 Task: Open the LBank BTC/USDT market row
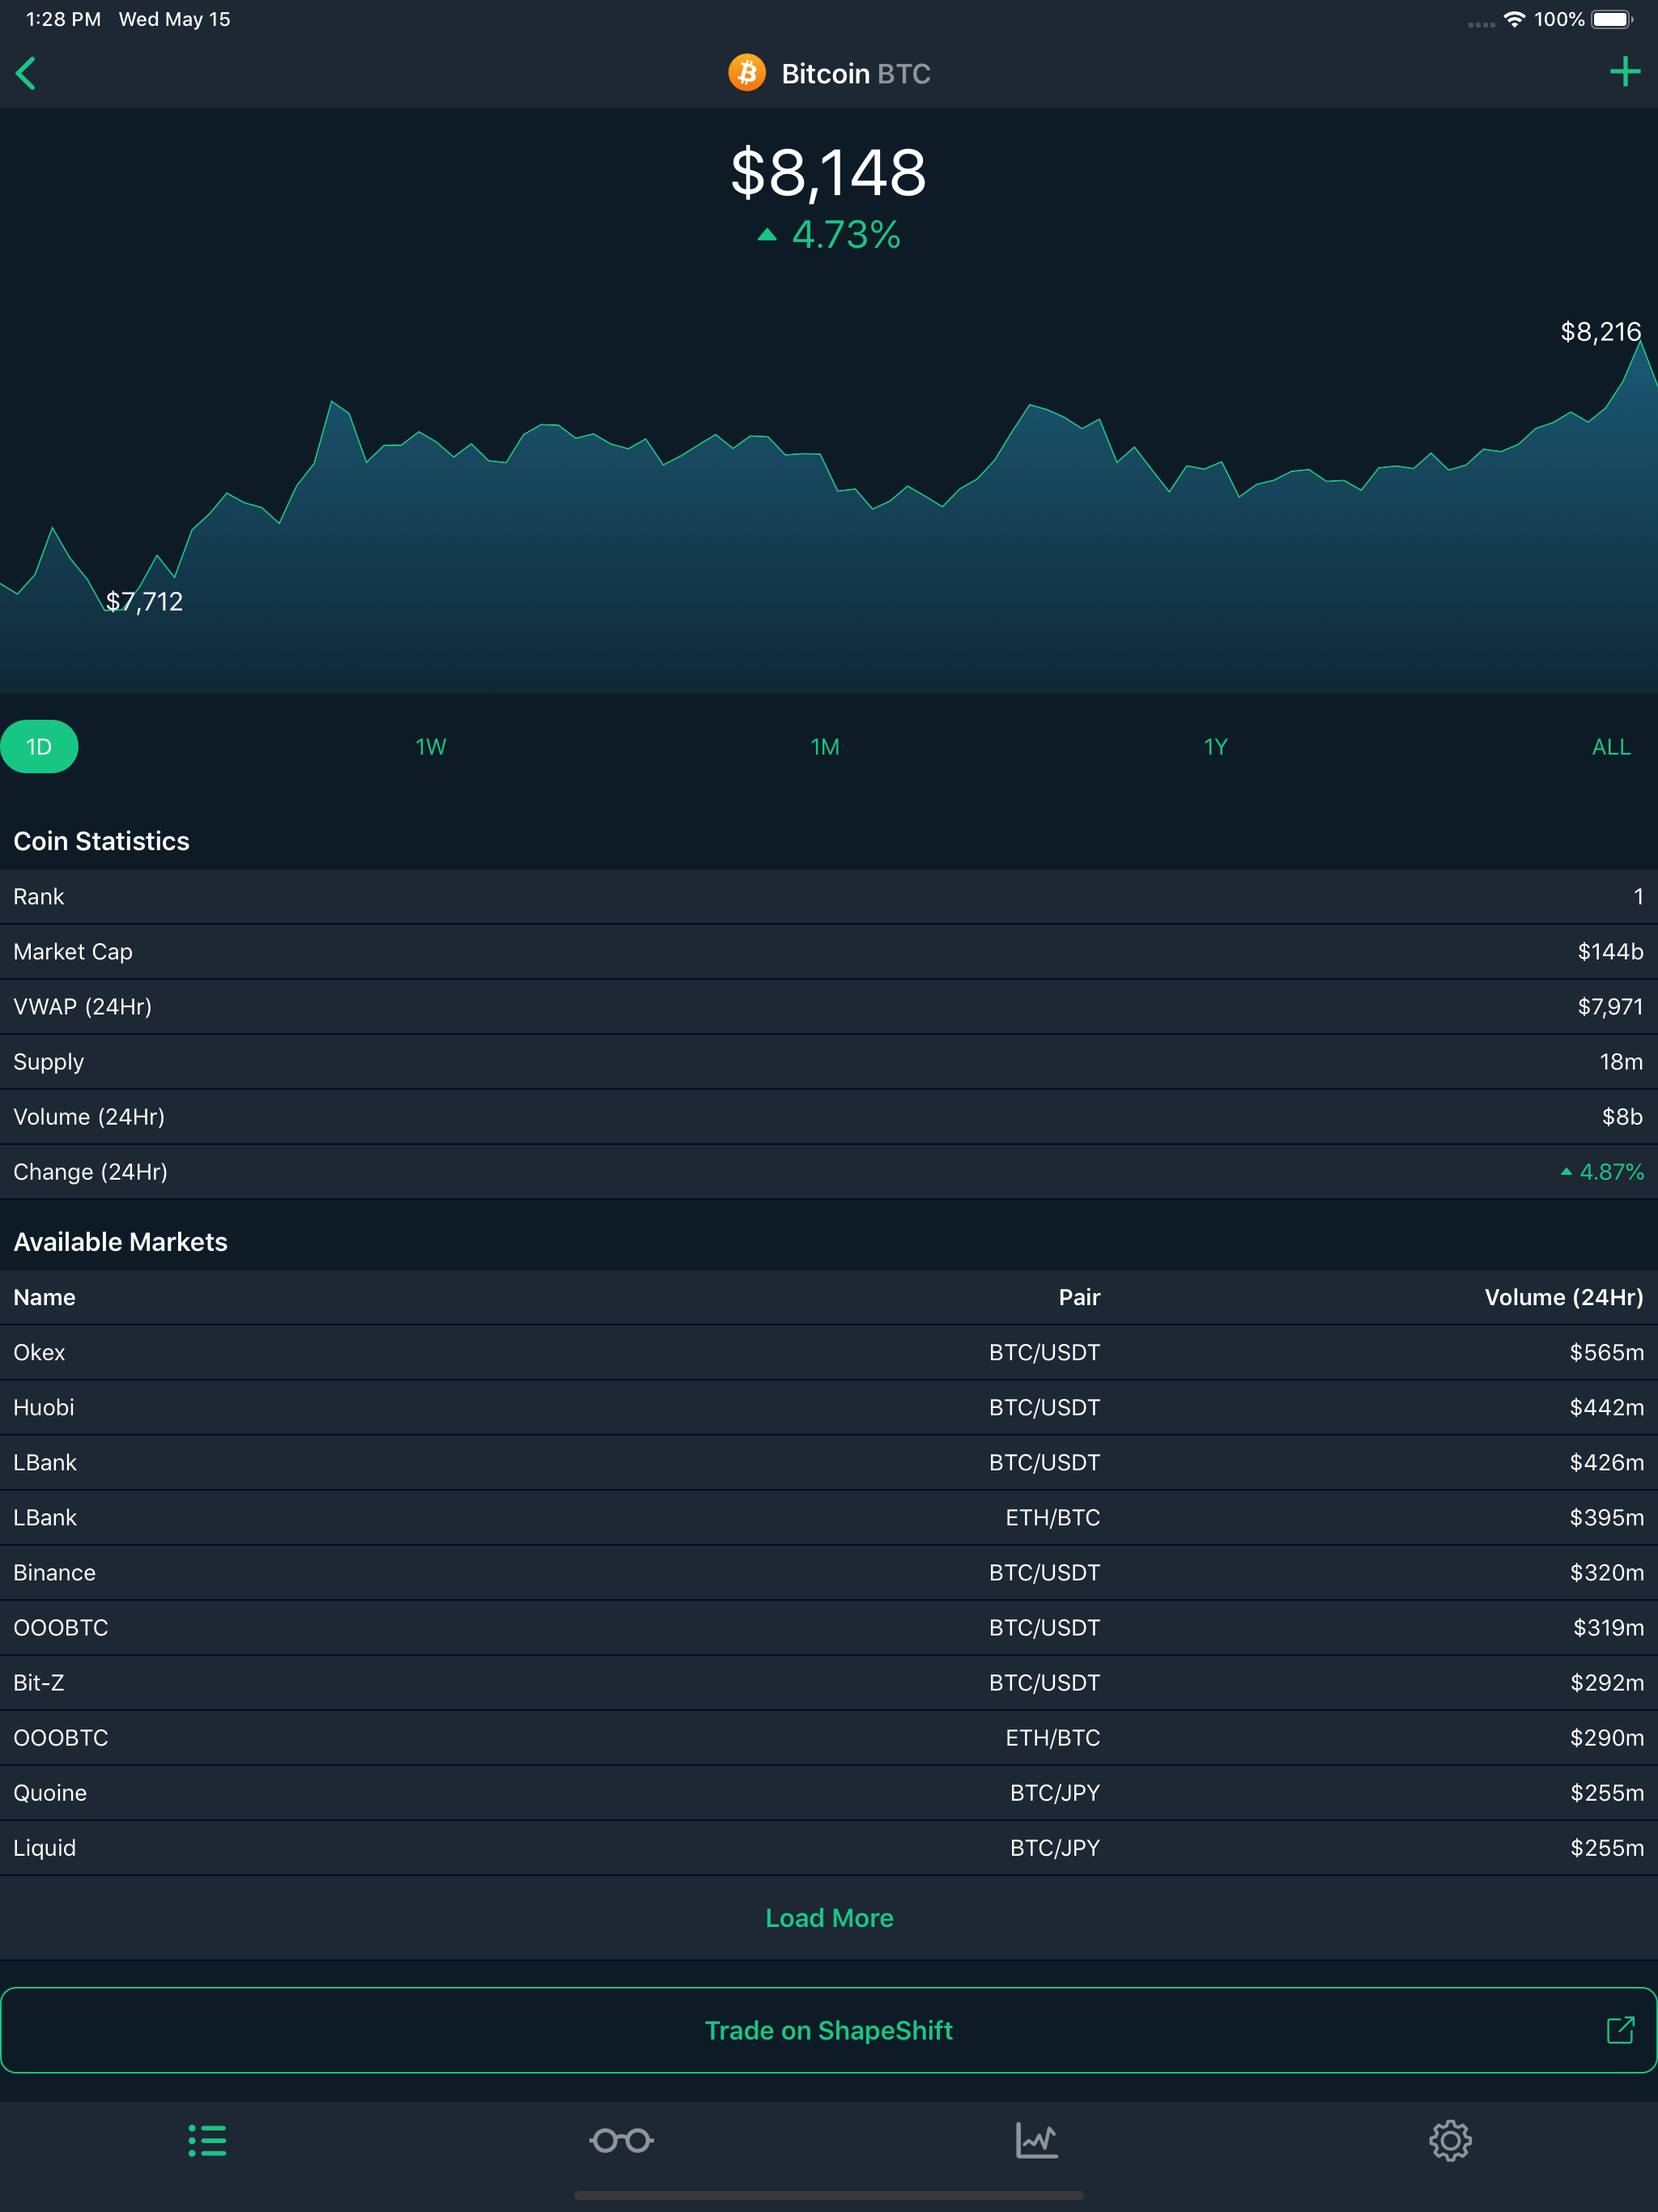(x=829, y=1463)
